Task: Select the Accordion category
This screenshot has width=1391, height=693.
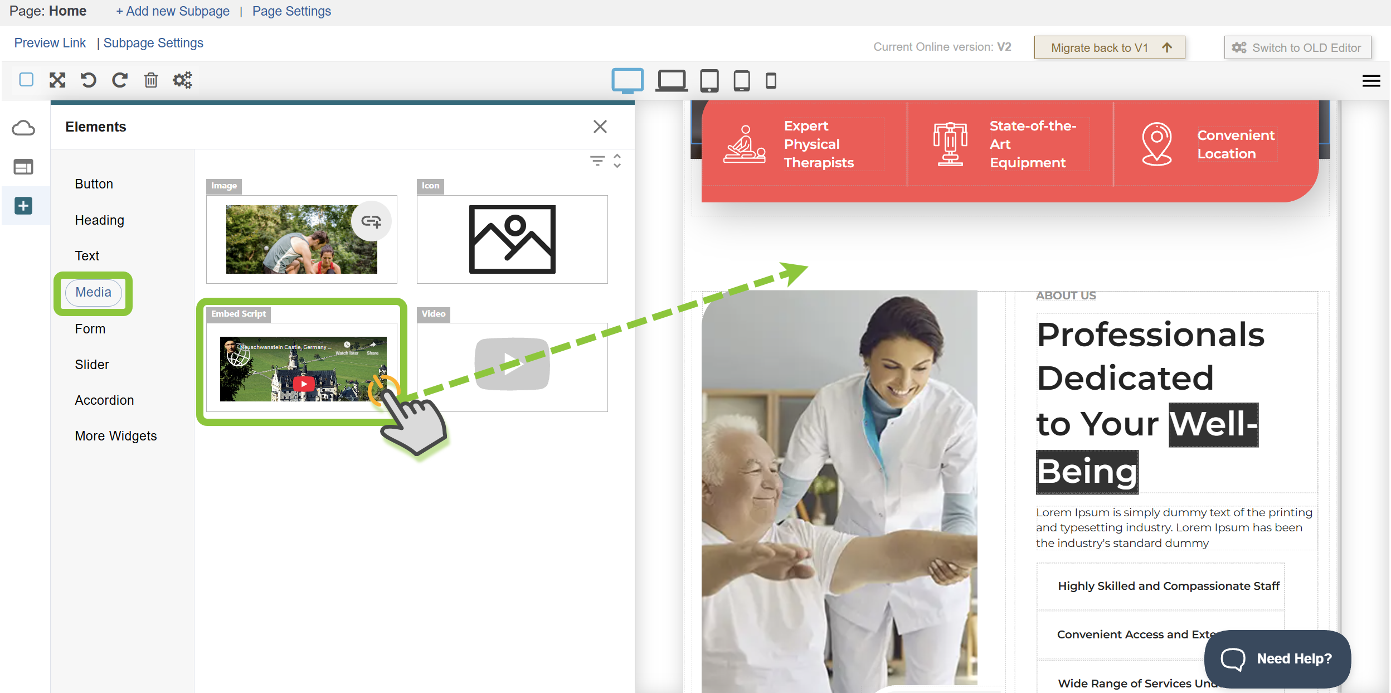Action: pos(104,400)
